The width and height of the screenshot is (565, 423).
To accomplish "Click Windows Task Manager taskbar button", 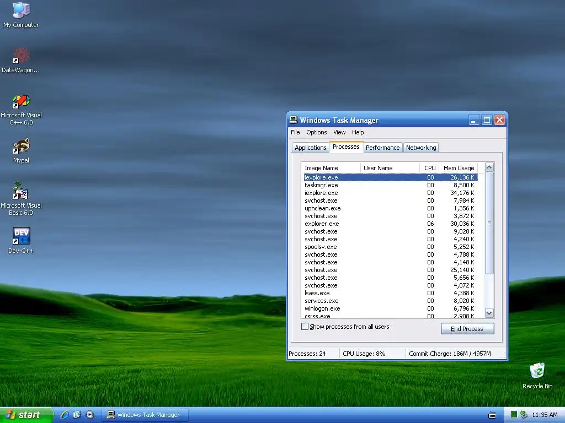I will [x=145, y=415].
